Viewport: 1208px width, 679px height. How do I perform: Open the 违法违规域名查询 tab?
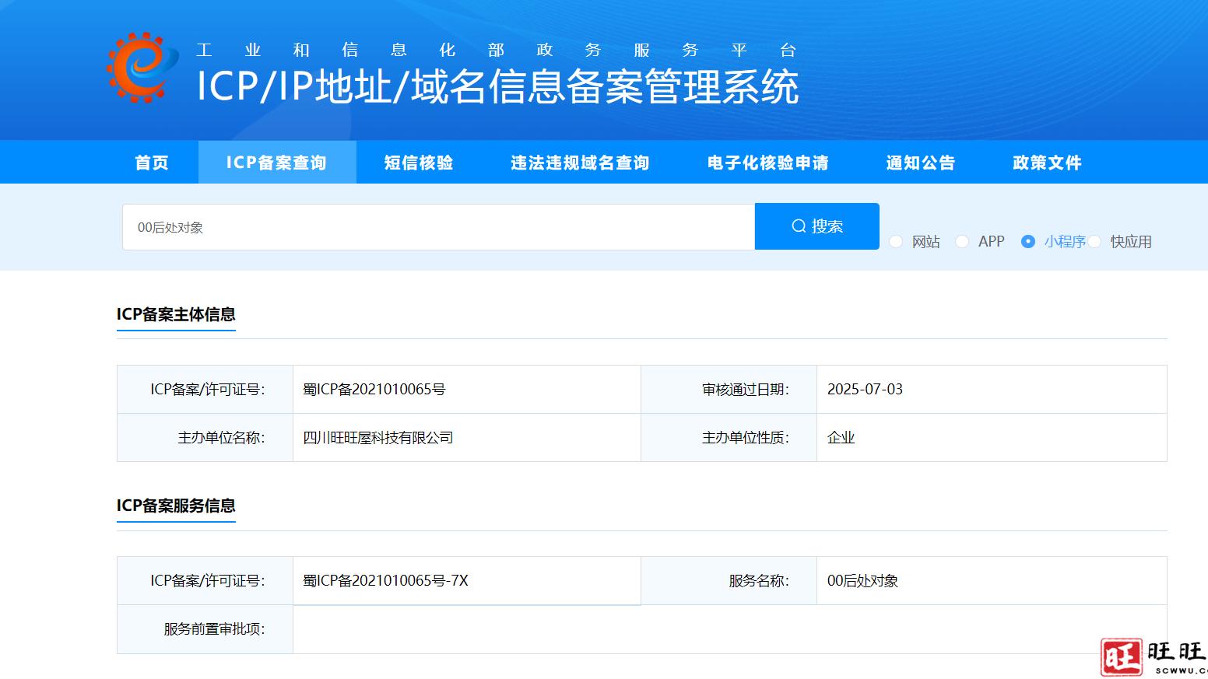point(580,163)
